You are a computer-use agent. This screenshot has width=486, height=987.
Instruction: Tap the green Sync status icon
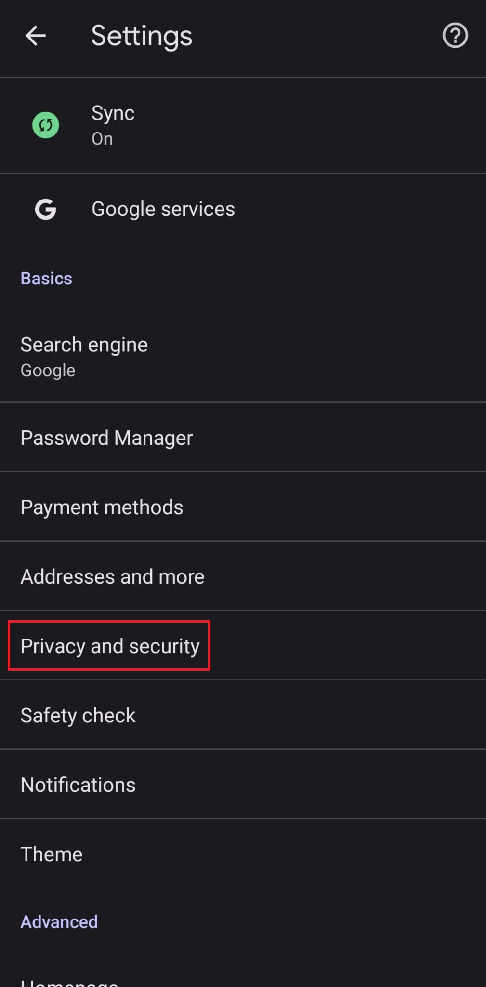click(x=46, y=125)
